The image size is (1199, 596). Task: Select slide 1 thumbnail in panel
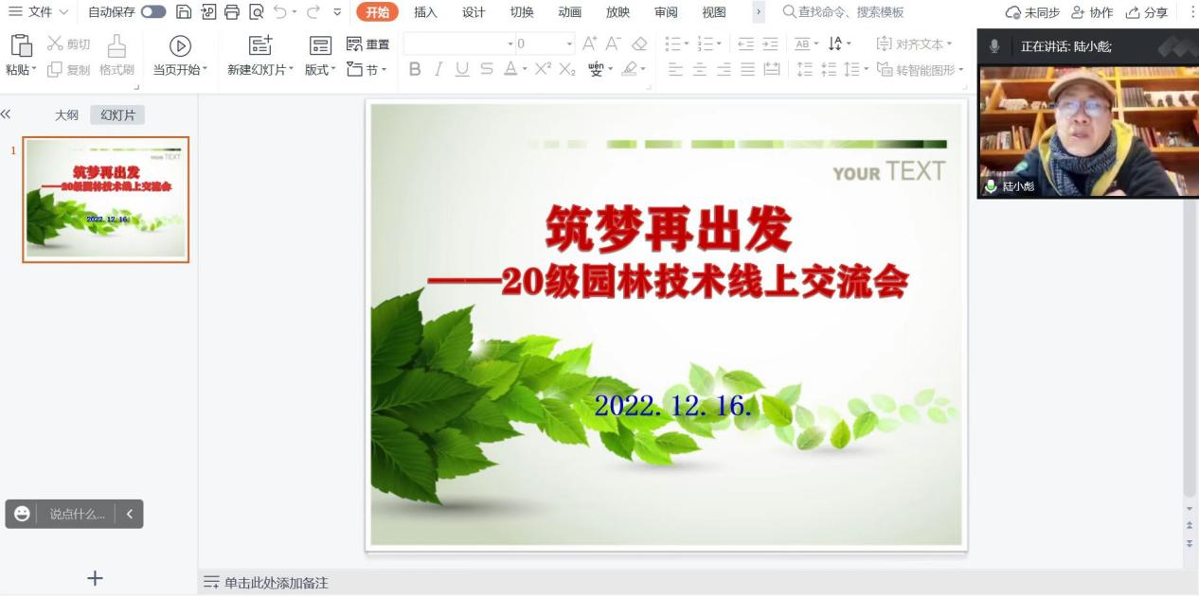point(106,200)
